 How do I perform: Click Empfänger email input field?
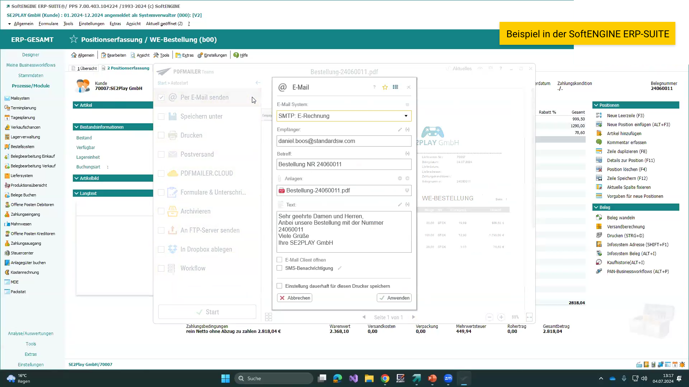(344, 141)
